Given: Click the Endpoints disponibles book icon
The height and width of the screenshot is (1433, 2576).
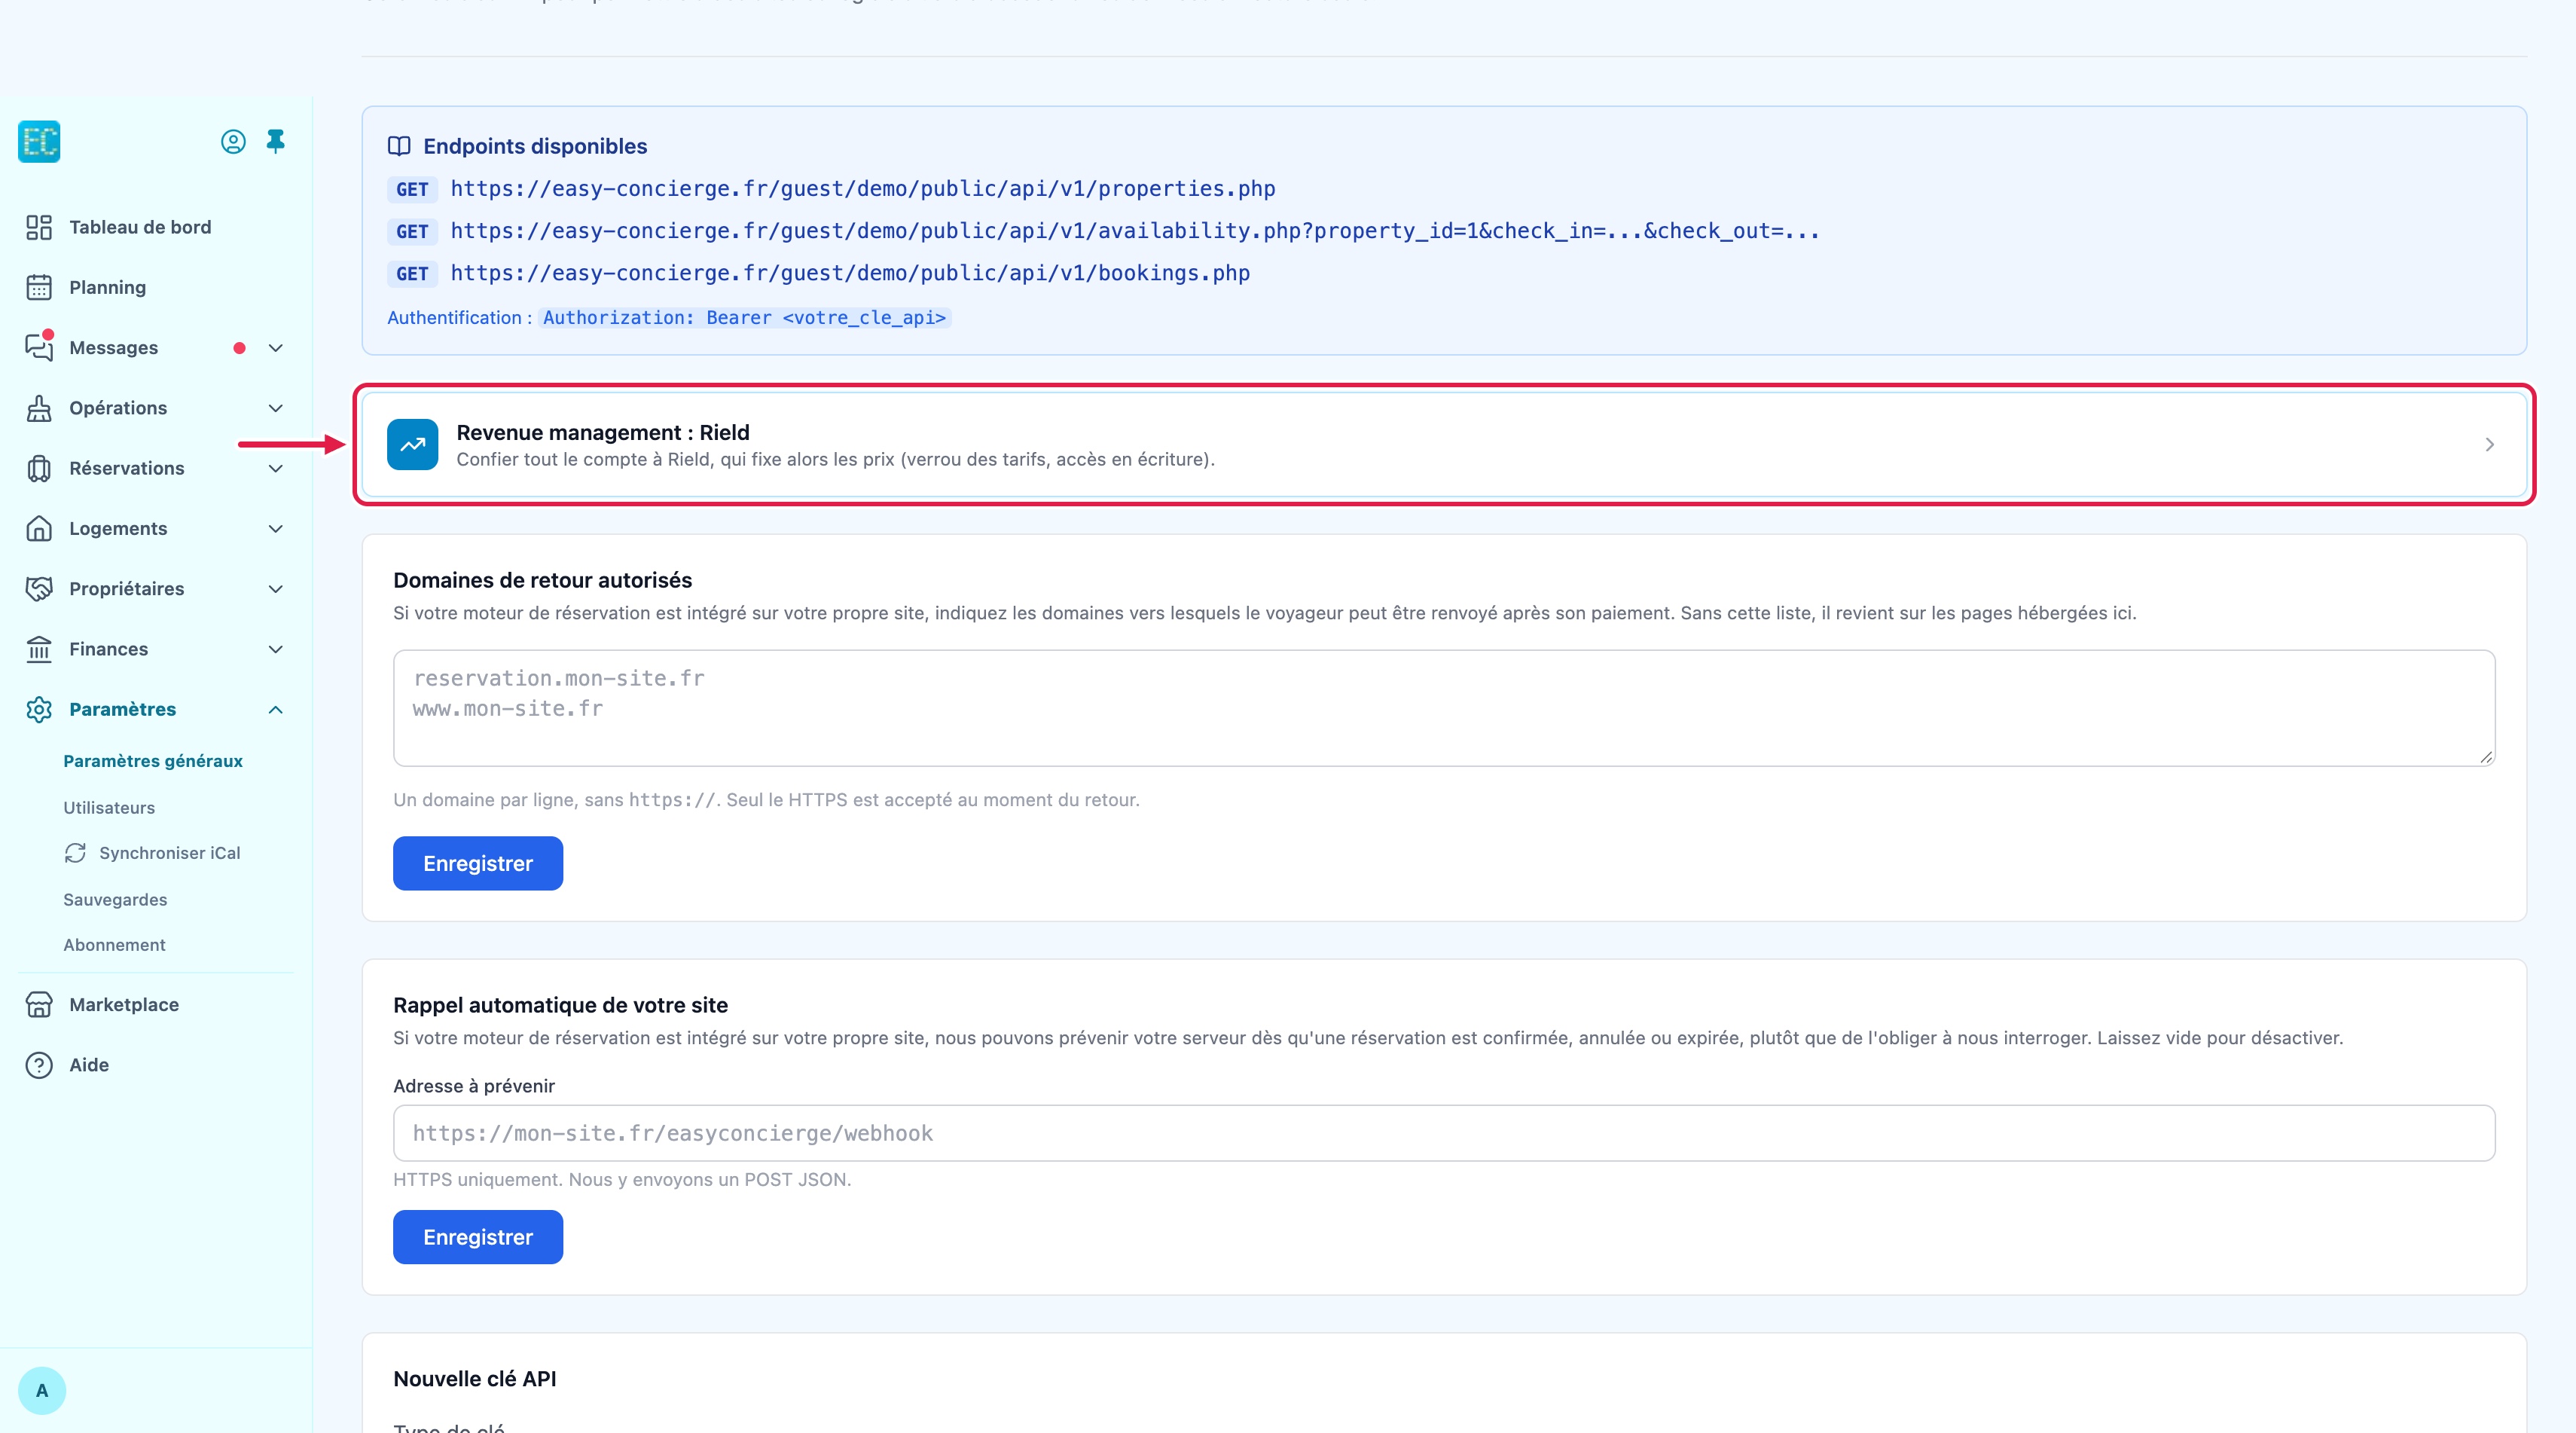Looking at the screenshot, I should coord(399,146).
